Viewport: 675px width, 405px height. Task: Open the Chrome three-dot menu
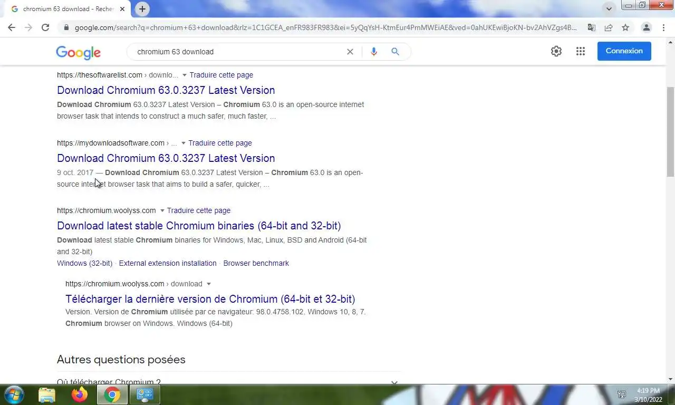coord(663,27)
